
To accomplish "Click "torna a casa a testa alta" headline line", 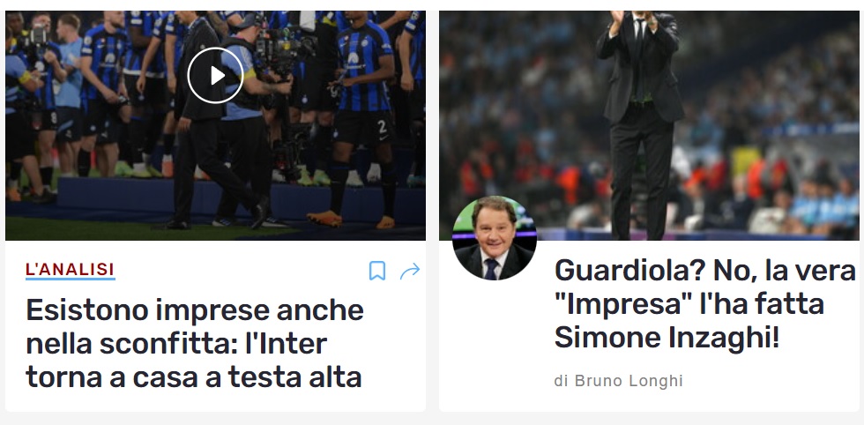I will click(193, 377).
